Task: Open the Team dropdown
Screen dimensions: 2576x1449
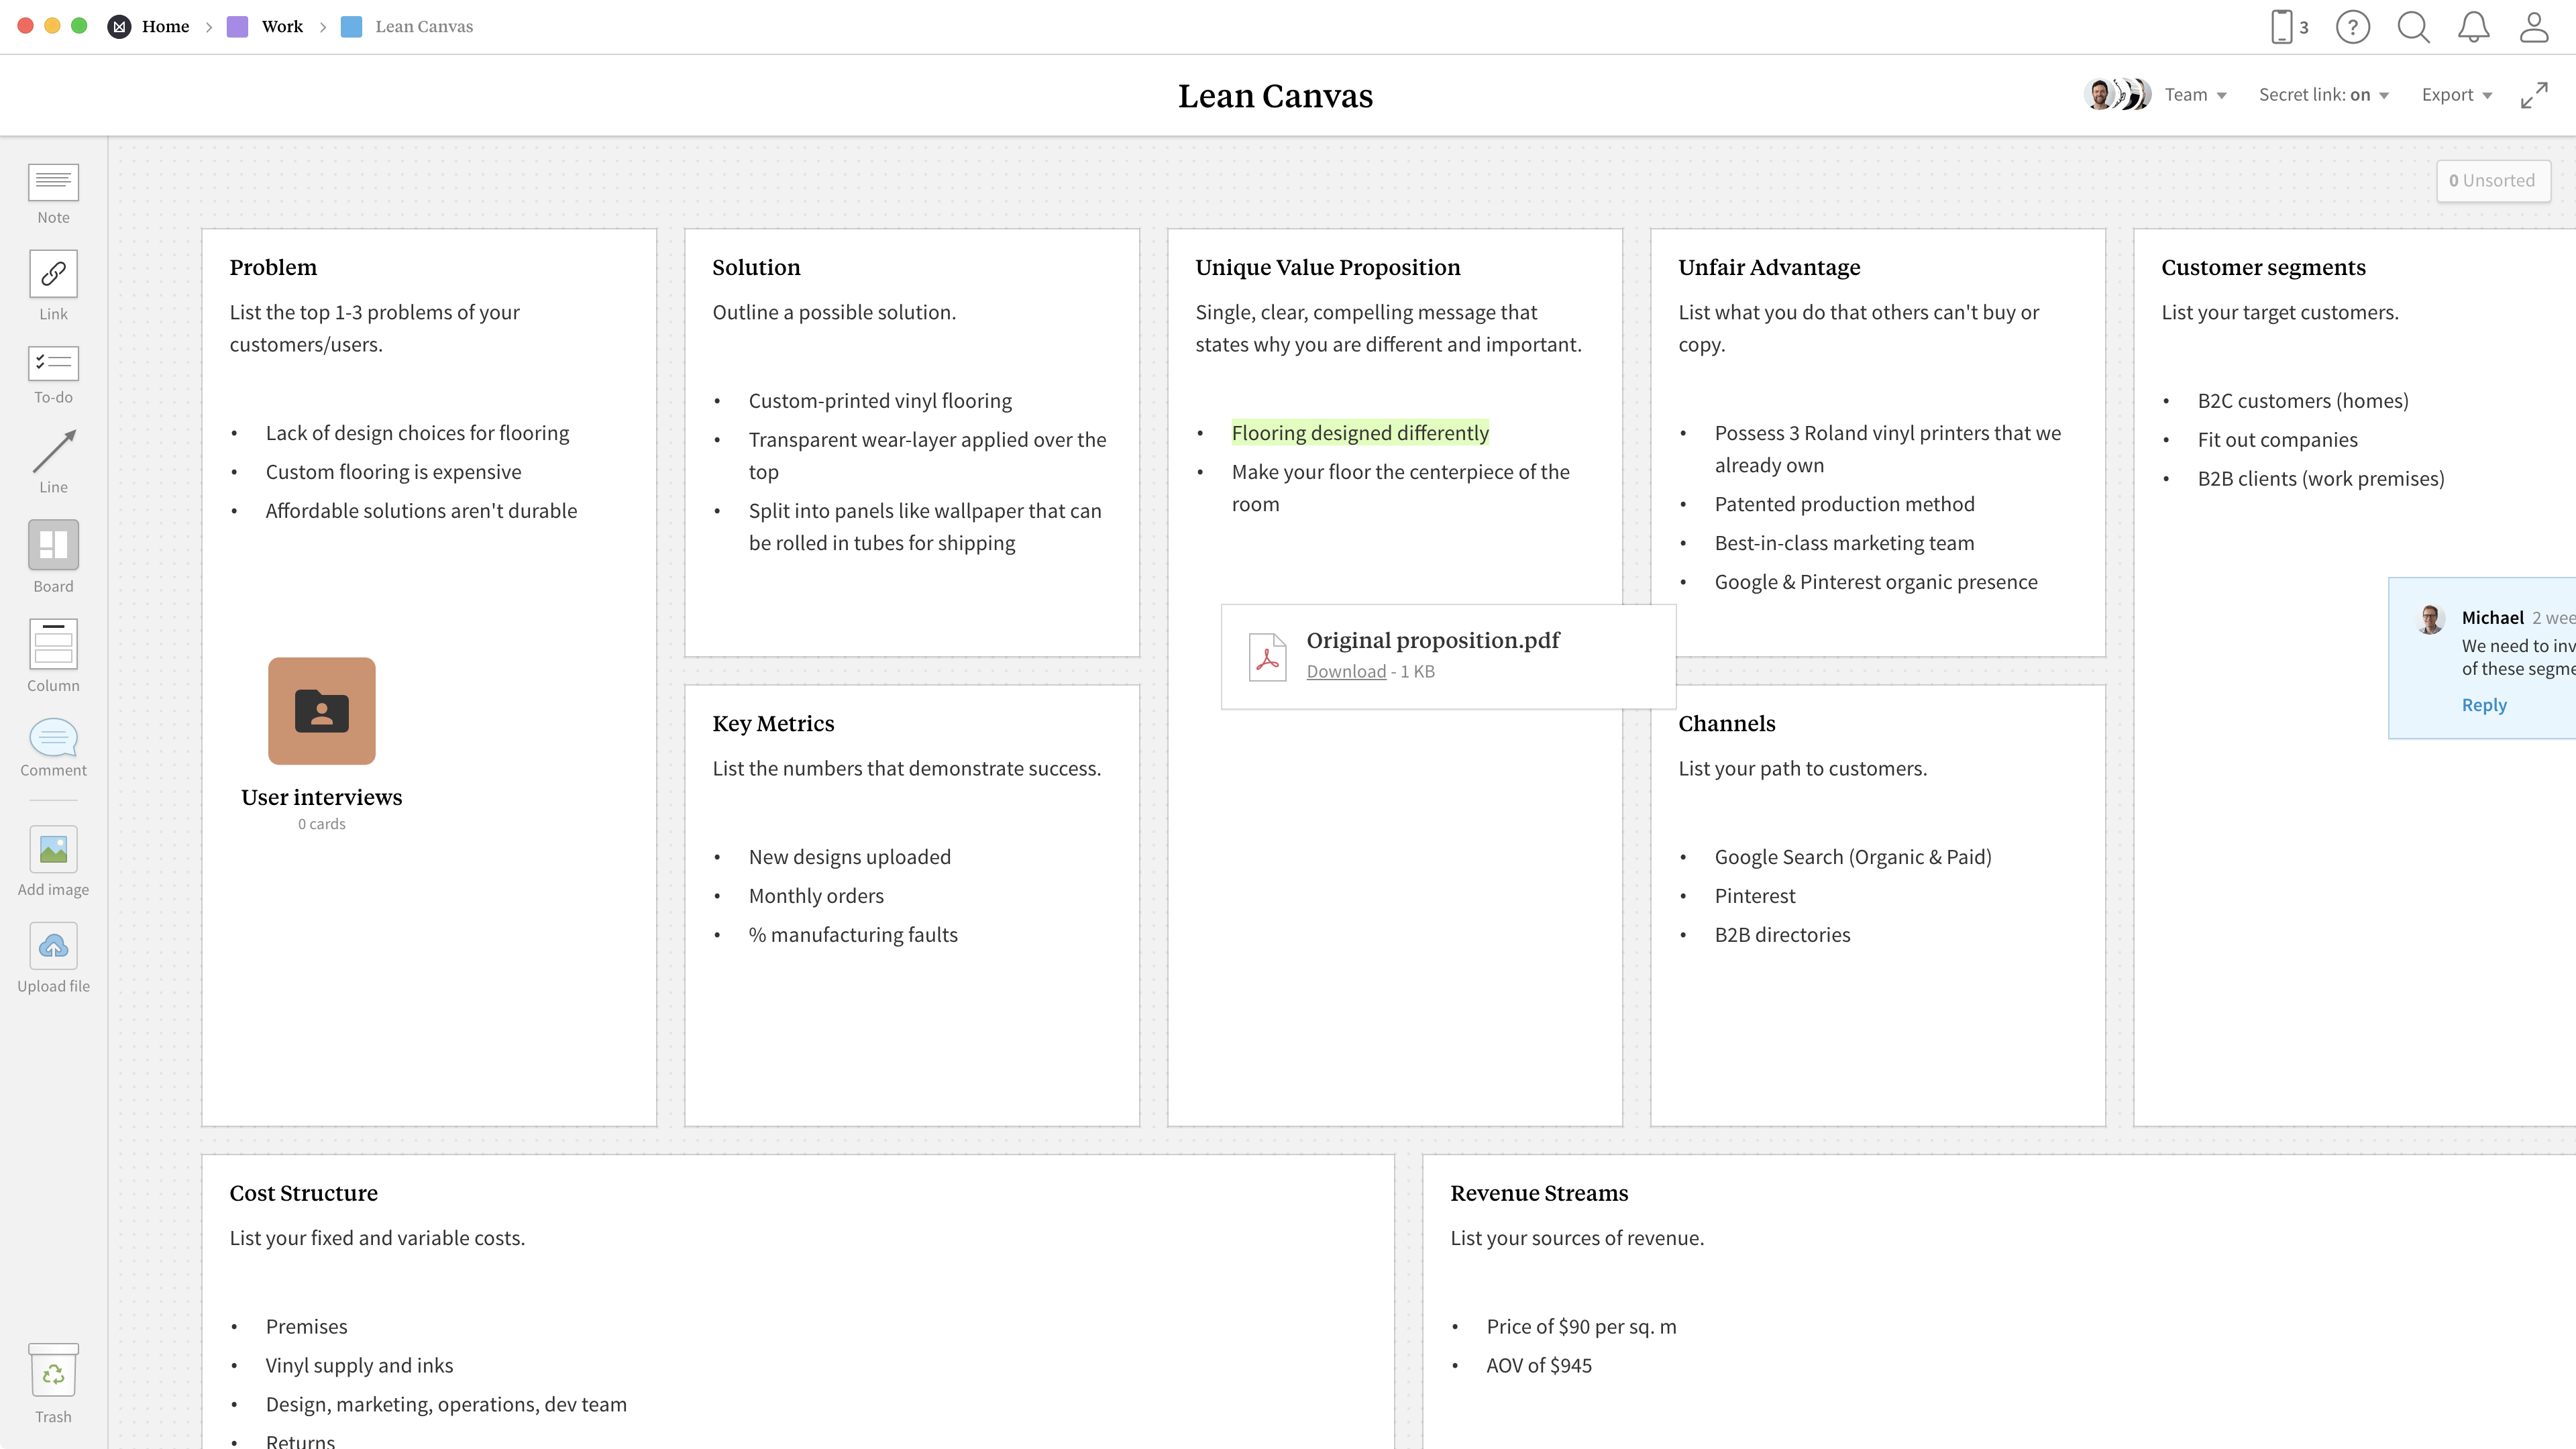Action: (2195, 95)
